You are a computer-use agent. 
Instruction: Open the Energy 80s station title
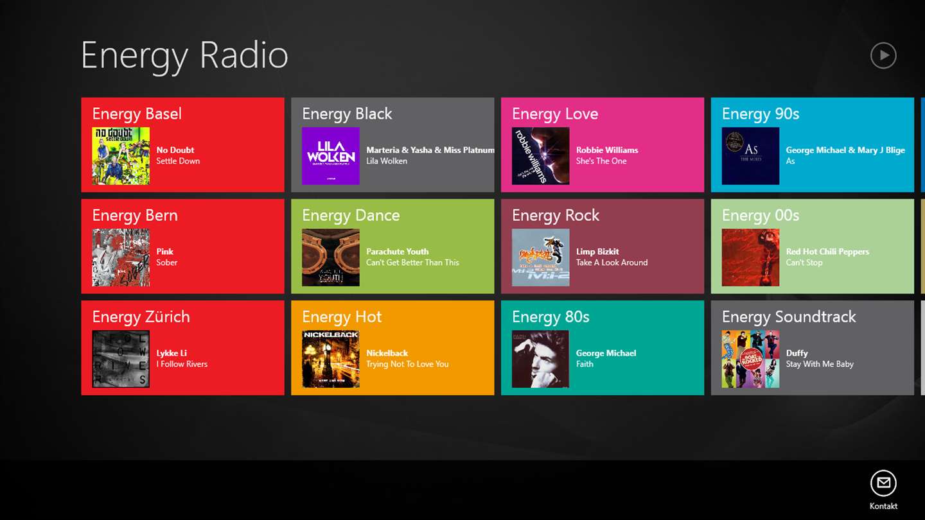(551, 317)
